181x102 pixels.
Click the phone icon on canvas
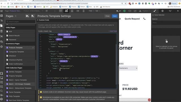tap(144, 19)
